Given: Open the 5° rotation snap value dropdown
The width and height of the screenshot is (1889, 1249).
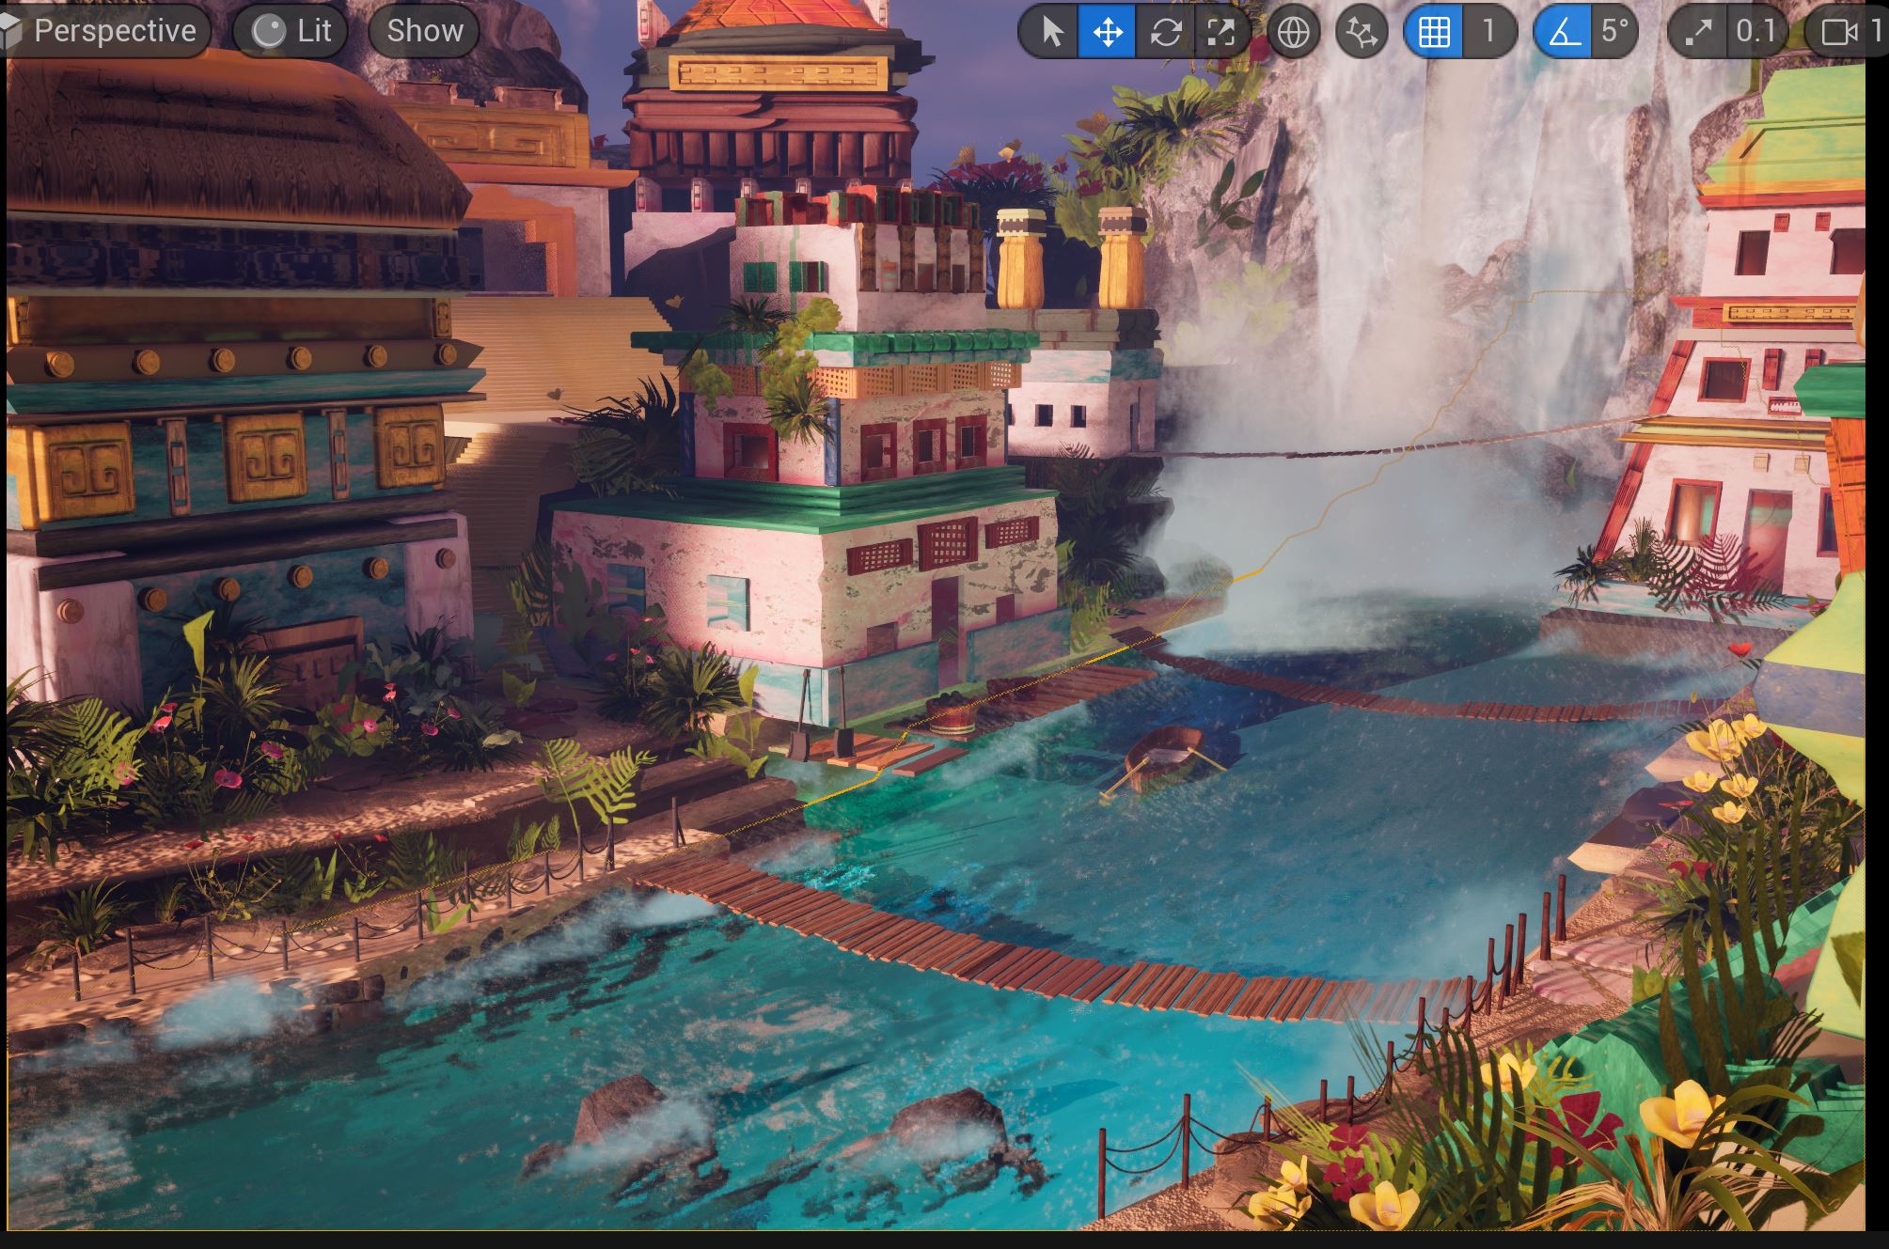Looking at the screenshot, I should 1614,32.
